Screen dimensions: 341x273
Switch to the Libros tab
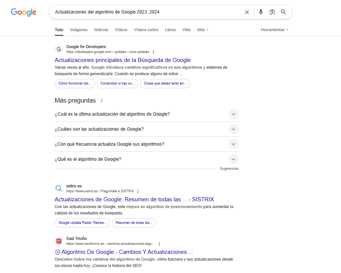pos(170,30)
